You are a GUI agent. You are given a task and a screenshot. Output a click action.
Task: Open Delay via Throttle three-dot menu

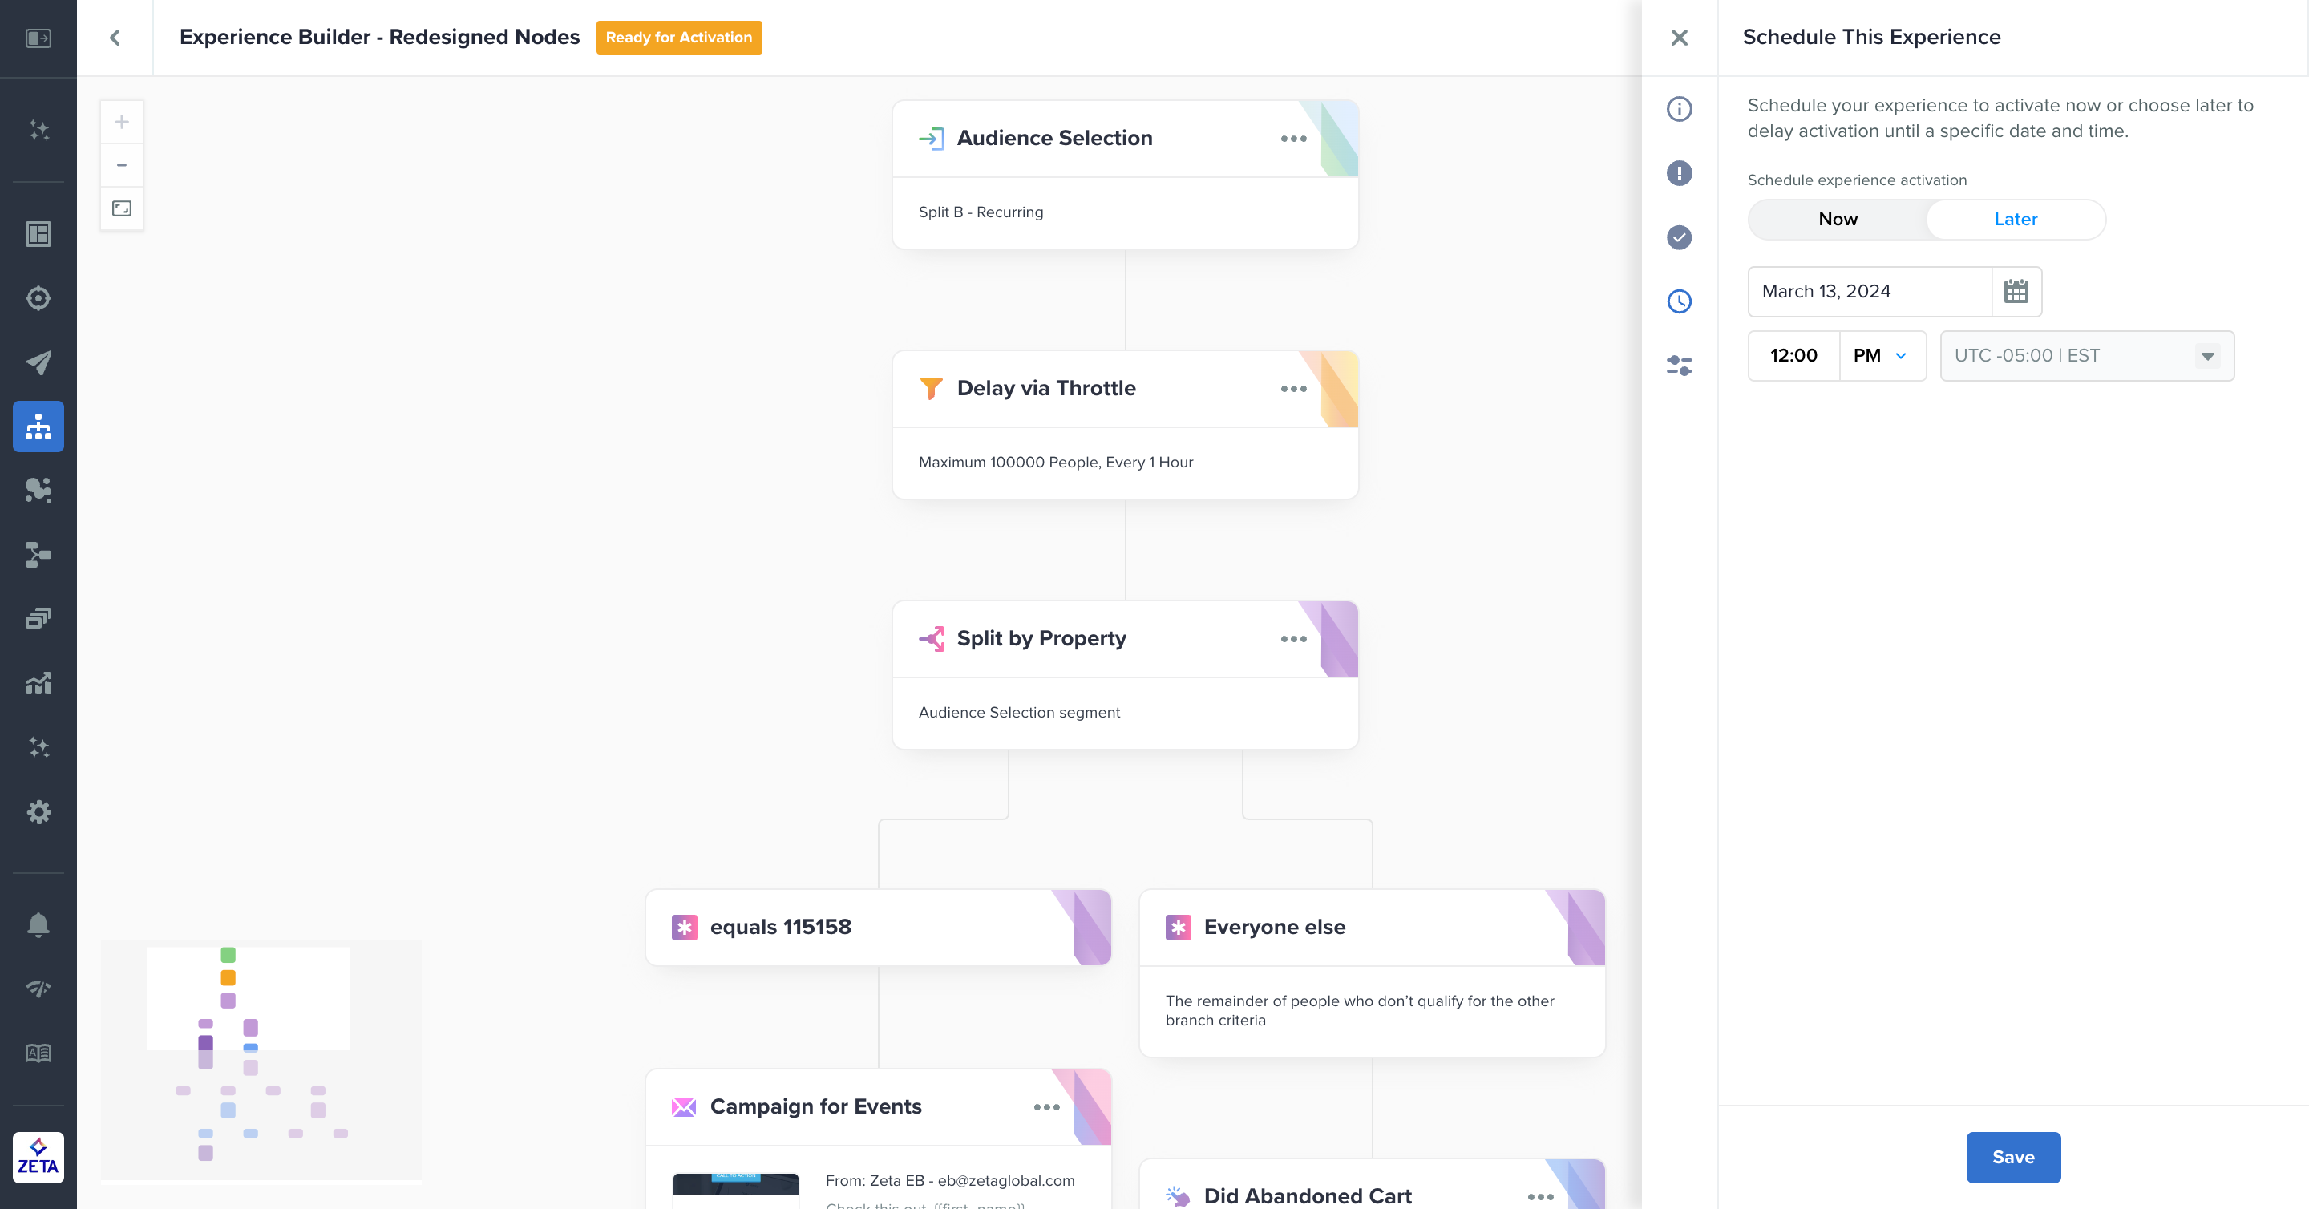click(1292, 389)
